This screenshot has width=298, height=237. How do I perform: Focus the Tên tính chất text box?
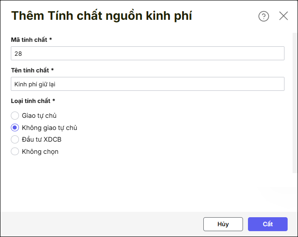pos(147,84)
